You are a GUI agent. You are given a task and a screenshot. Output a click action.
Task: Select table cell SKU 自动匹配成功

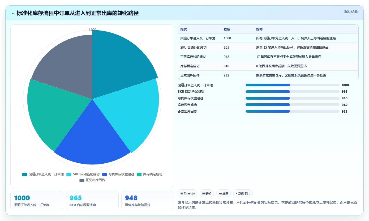click(193, 48)
